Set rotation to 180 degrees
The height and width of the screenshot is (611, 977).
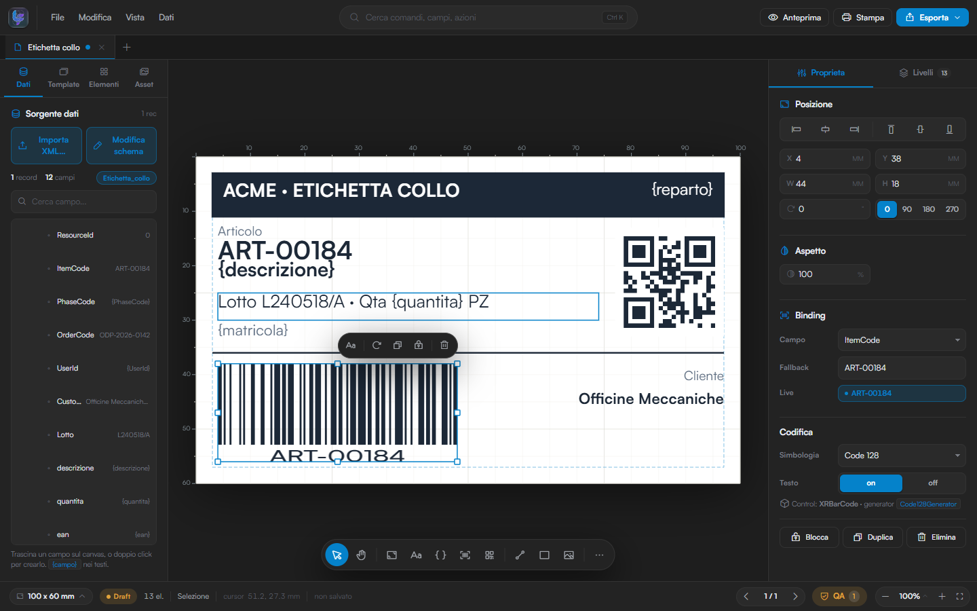(x=929, y=209)
